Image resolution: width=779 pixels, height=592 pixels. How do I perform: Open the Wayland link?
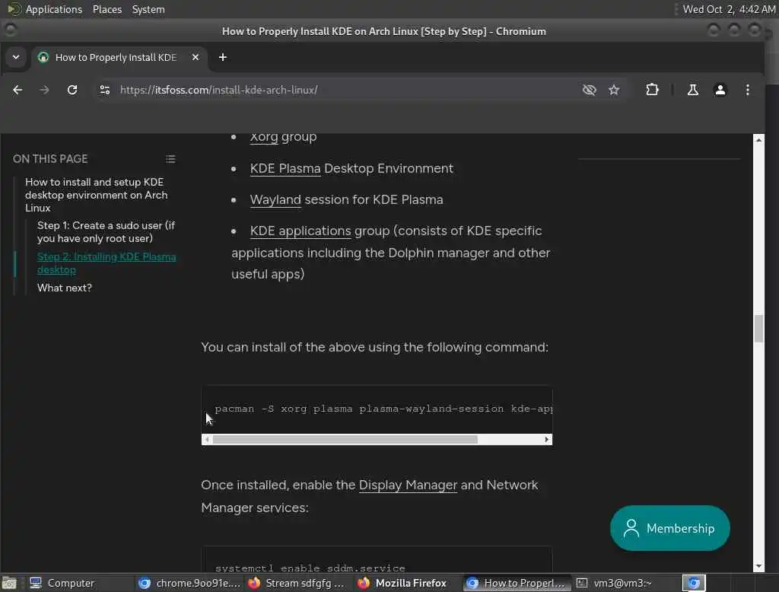click(x=275, y=200)
